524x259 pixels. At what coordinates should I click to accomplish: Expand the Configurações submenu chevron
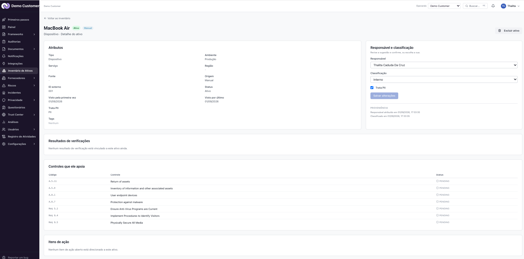34,144
